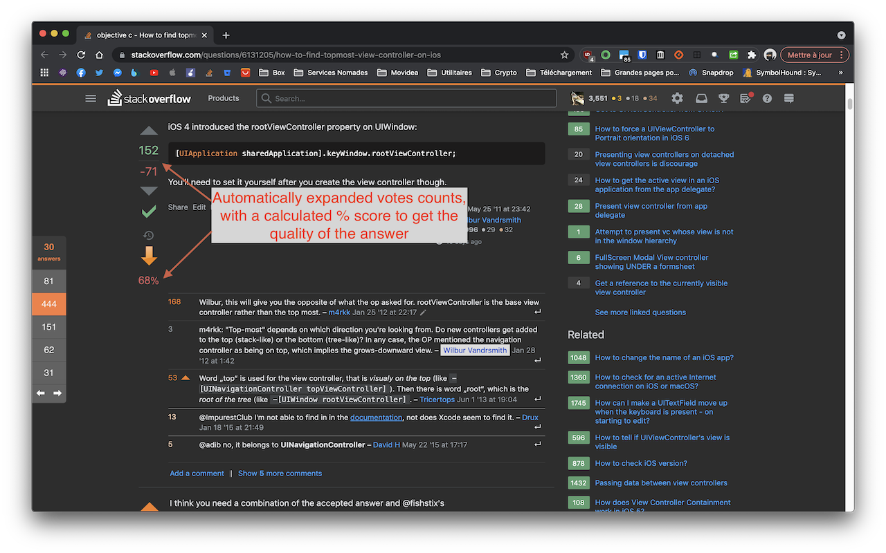Open the bookmarks bar overflow chevron
Screen dimensions: 886x553
[841, 72]
